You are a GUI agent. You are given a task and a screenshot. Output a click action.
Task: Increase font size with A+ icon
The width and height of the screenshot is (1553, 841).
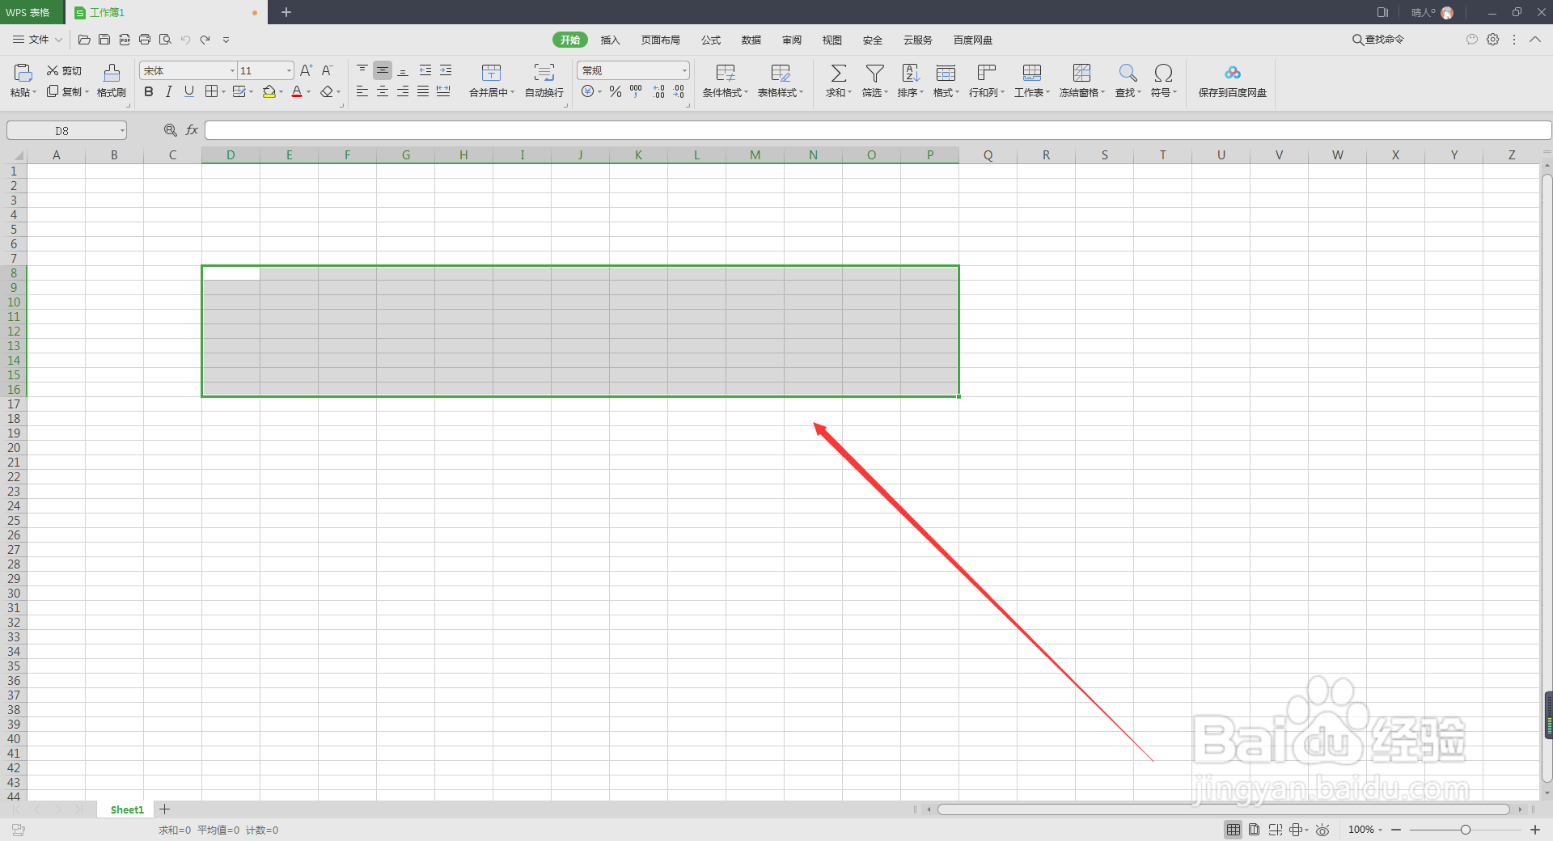pyautogui.click(x=307, y=70)
